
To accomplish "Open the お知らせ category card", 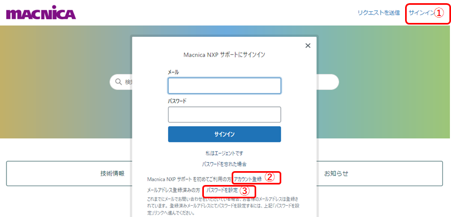I will tap(336, 173).
